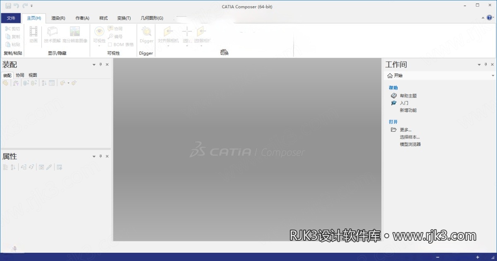Screen dimensions: 497x261
Task: Open the dropdown arrow in 装配 toolbar
Action: click(x=68, y=83)
